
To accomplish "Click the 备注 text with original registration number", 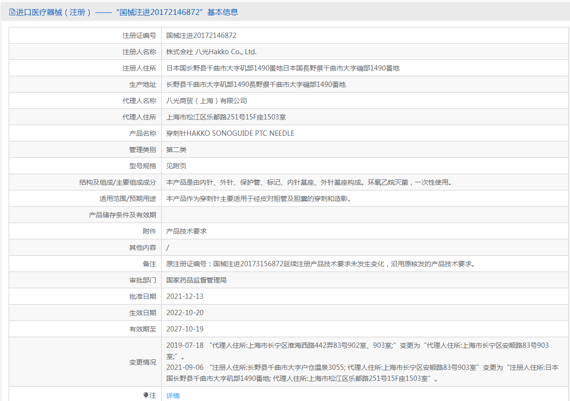I will (320, 264).
